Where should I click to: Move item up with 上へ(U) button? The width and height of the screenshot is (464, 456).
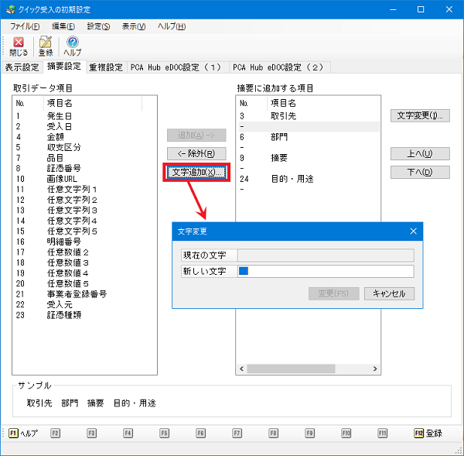tap(419, 153)
